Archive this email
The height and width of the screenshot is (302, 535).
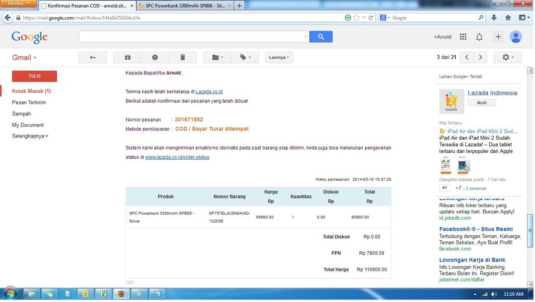click(x=127, y=57)
